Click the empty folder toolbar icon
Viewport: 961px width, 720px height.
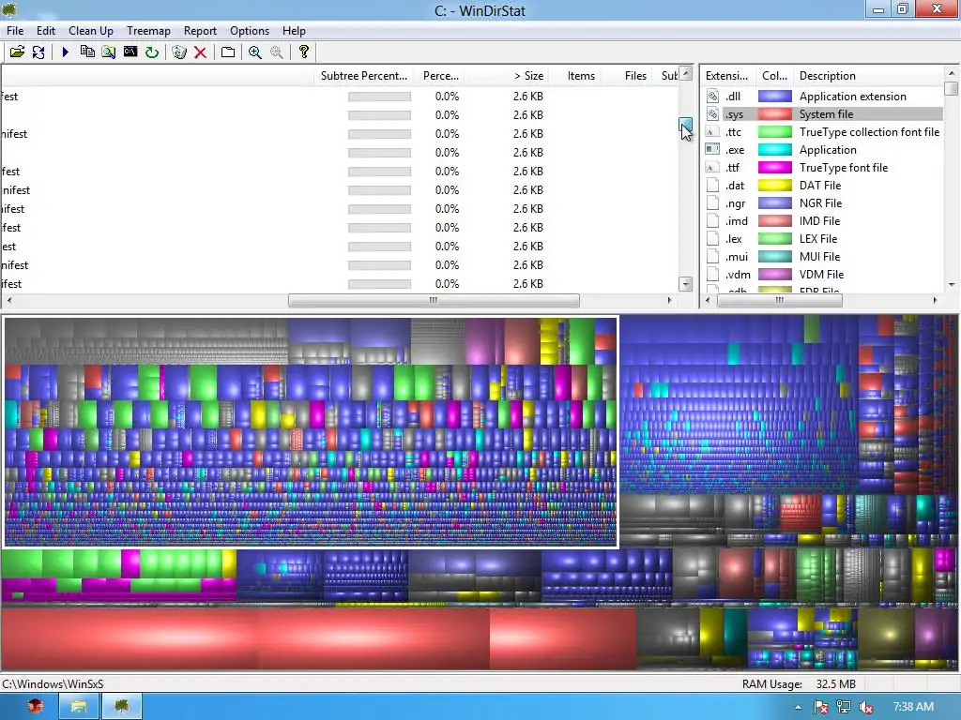[227, 52]
